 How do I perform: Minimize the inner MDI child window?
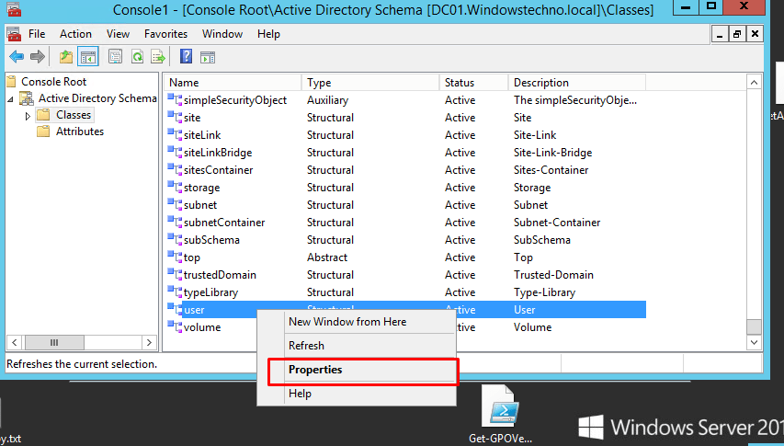[x=720, y=34]
